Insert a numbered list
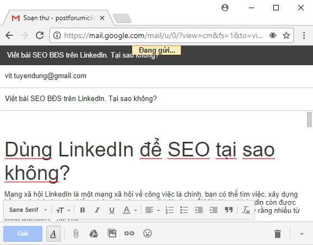Image resolution: width=313 pixels, height=245 pixels. point(170,210)
